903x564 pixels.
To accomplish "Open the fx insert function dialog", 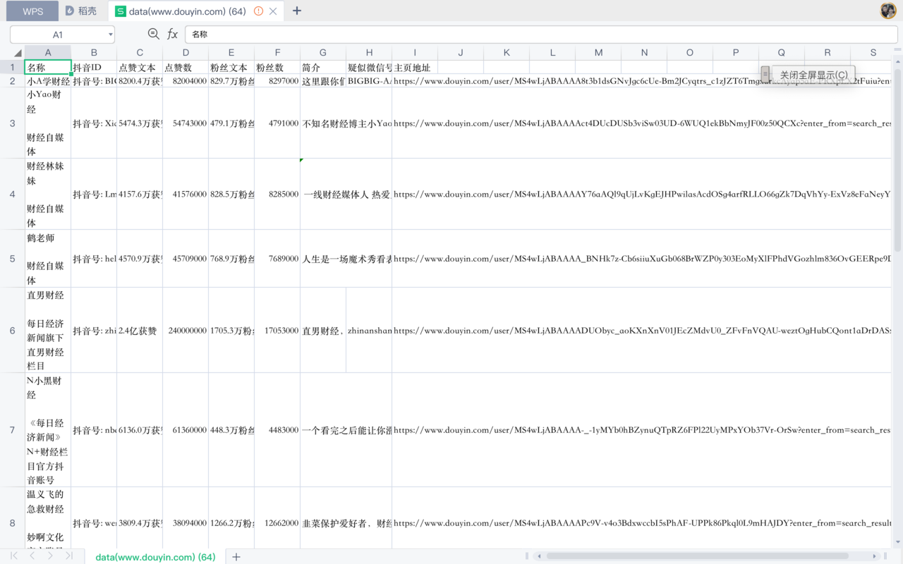I will pos(172,34).
